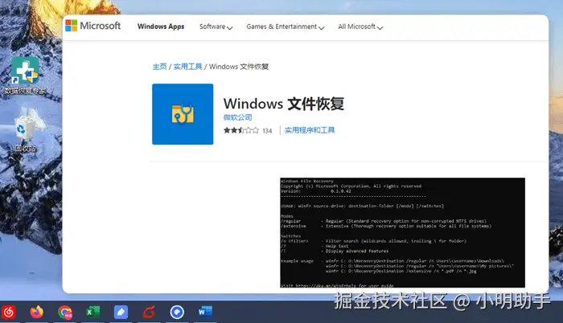Click the Microsoft logo

(93, 26)
